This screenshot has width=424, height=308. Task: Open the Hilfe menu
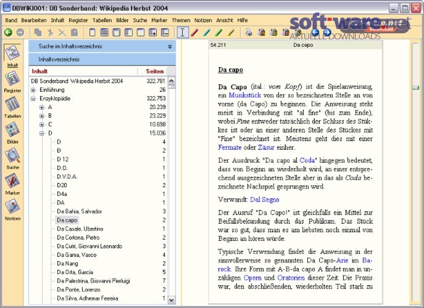click(x=243, y=20)
